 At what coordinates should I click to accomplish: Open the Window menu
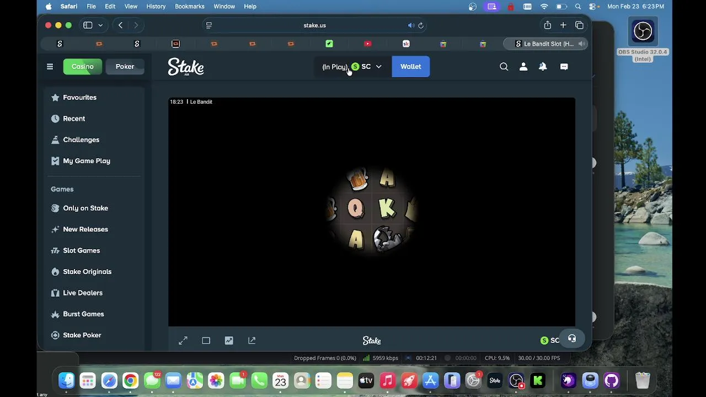coord(224,7)
